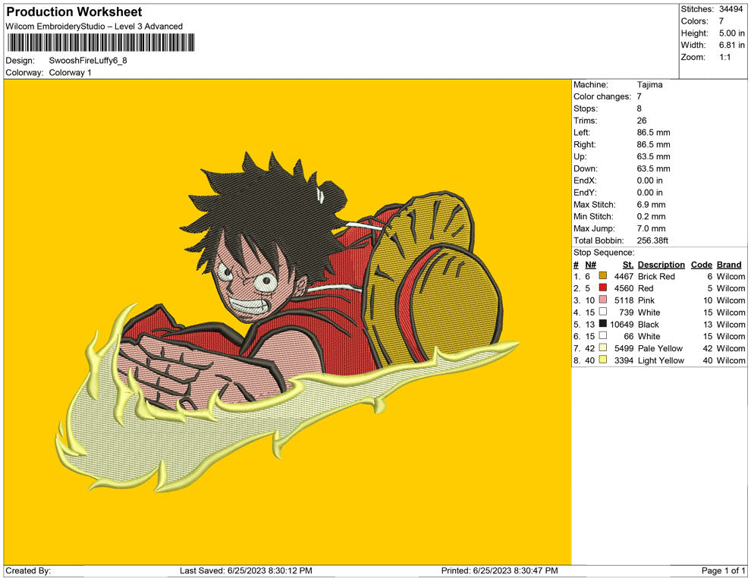The height and width of the screenshot is (578, 751).
Task: Click the Pink color swatch in stop 3
Action: pos(602,300)
